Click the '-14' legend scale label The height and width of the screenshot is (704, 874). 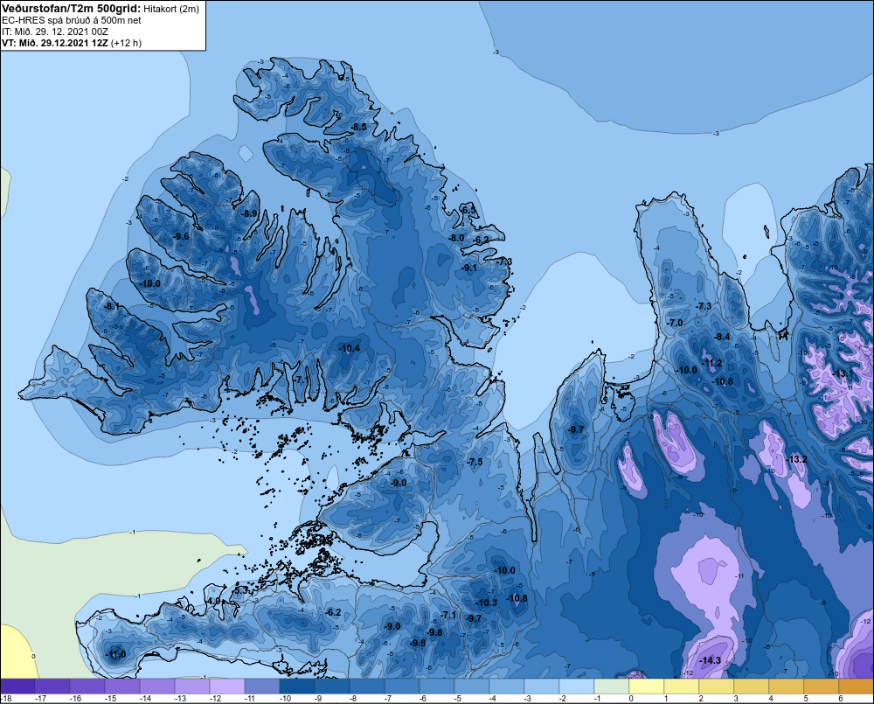coord(145,699)
